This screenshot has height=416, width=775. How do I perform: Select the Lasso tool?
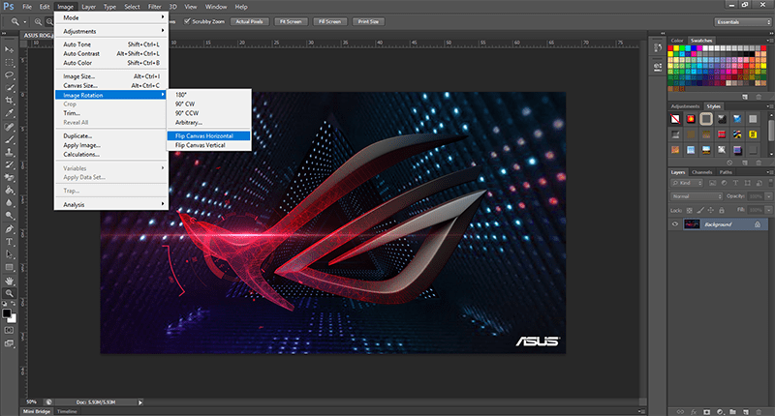[x=10, y=75]
